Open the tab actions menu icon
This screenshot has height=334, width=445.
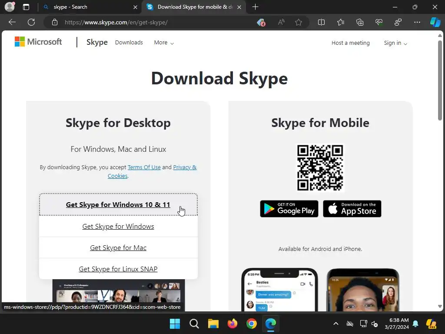(26, 7)
